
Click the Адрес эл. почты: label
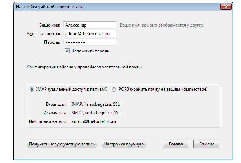pos(43,34)
